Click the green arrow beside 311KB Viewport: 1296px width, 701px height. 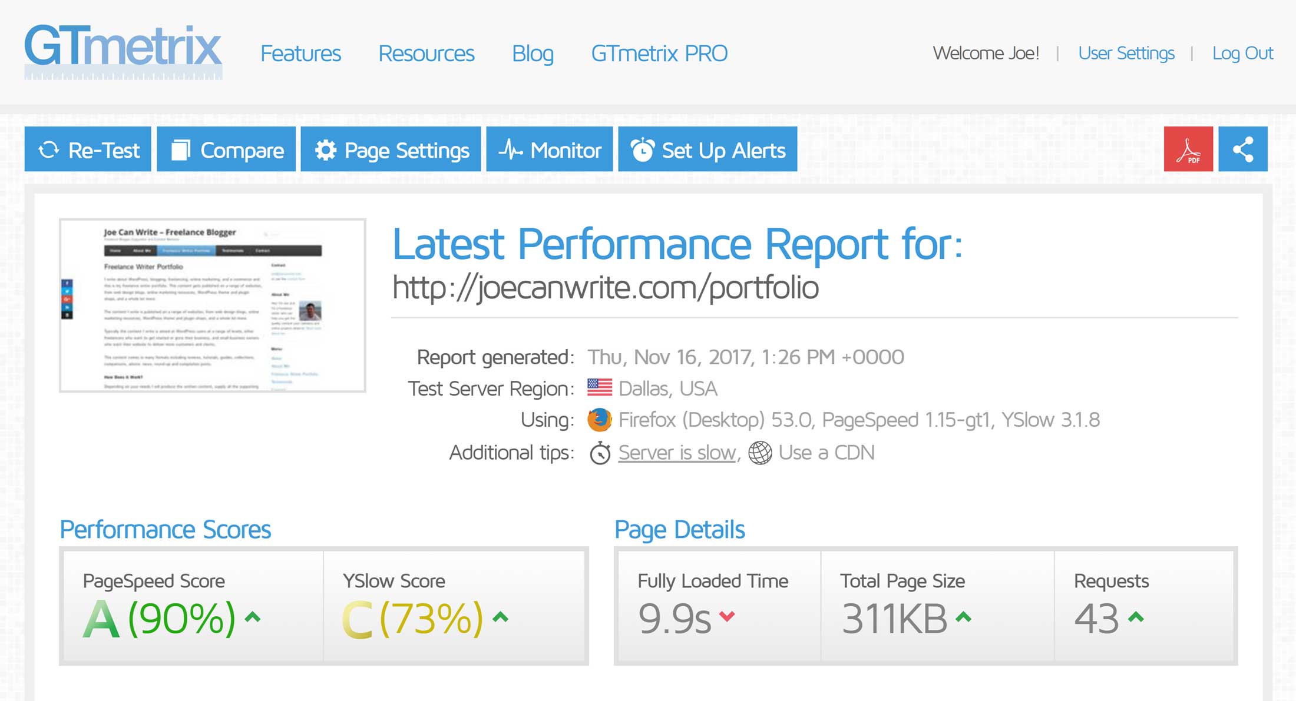click(x=963, y=617)
